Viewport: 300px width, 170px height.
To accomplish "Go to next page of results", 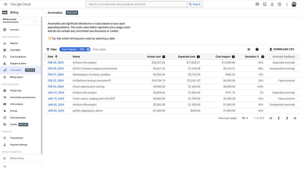I will tap(287, 118).
